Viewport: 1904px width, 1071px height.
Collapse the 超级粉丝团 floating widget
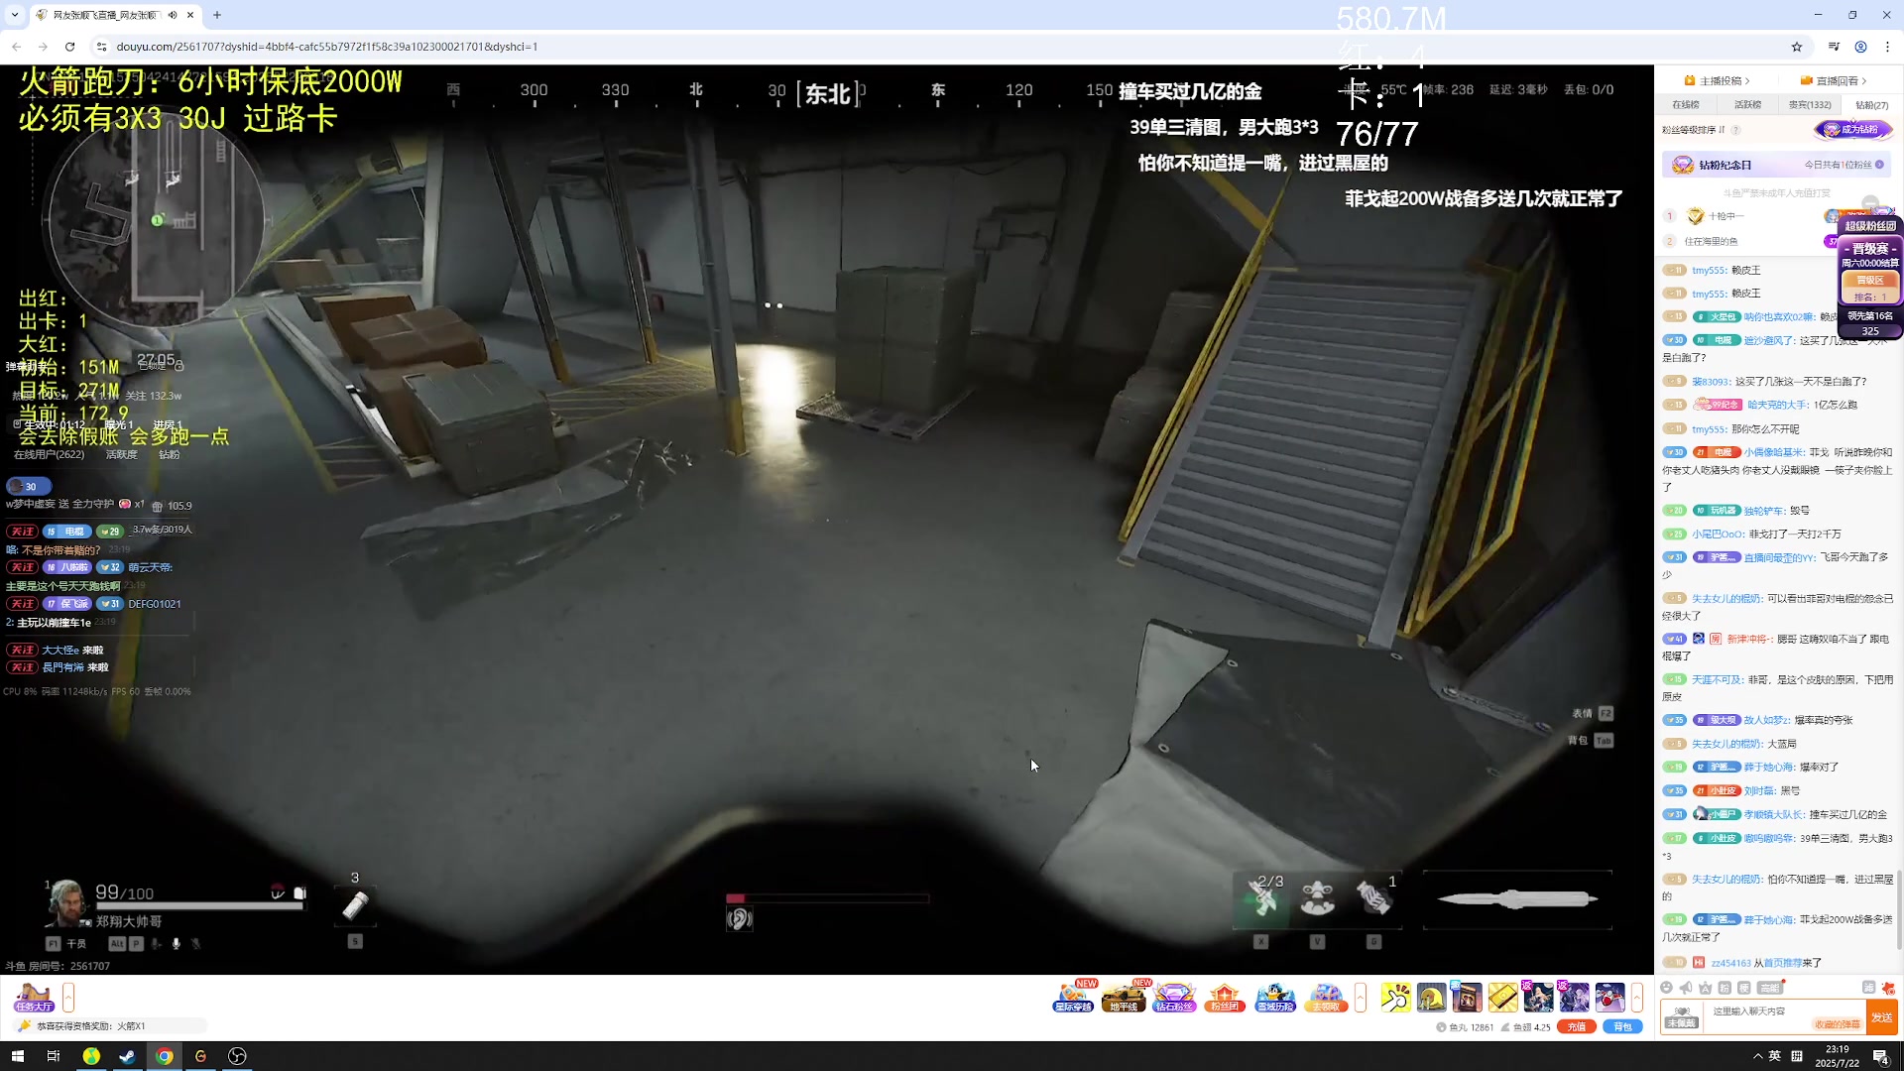point(1870,203)
